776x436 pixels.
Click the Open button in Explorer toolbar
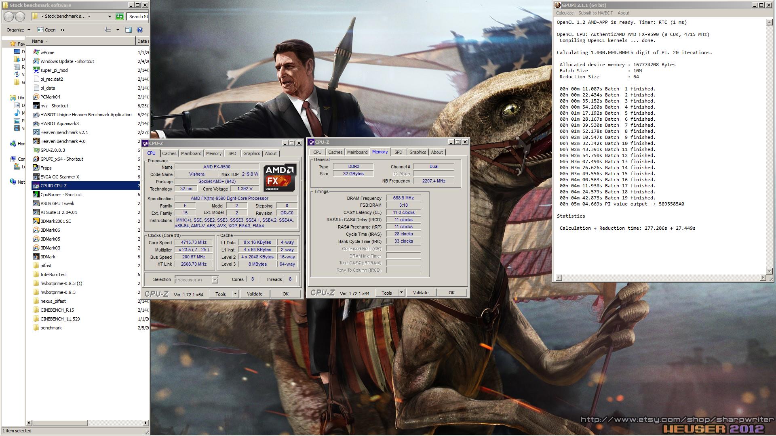(x=46, y=30)
